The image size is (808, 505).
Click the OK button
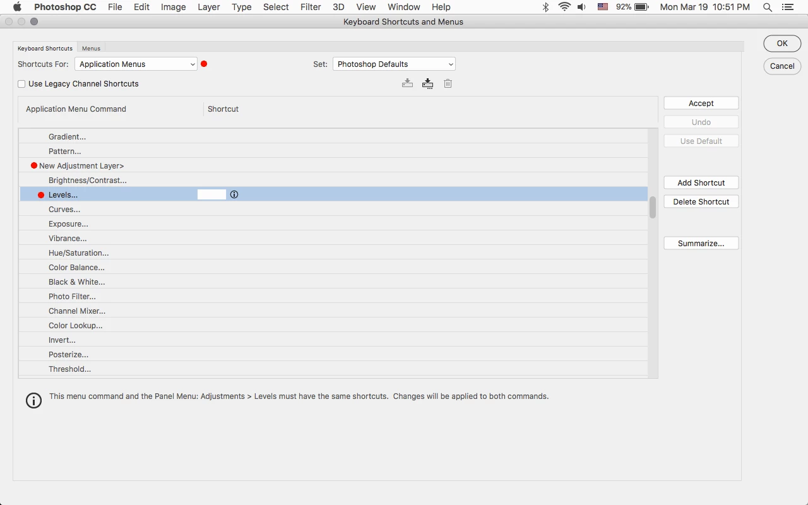(782, 44)
